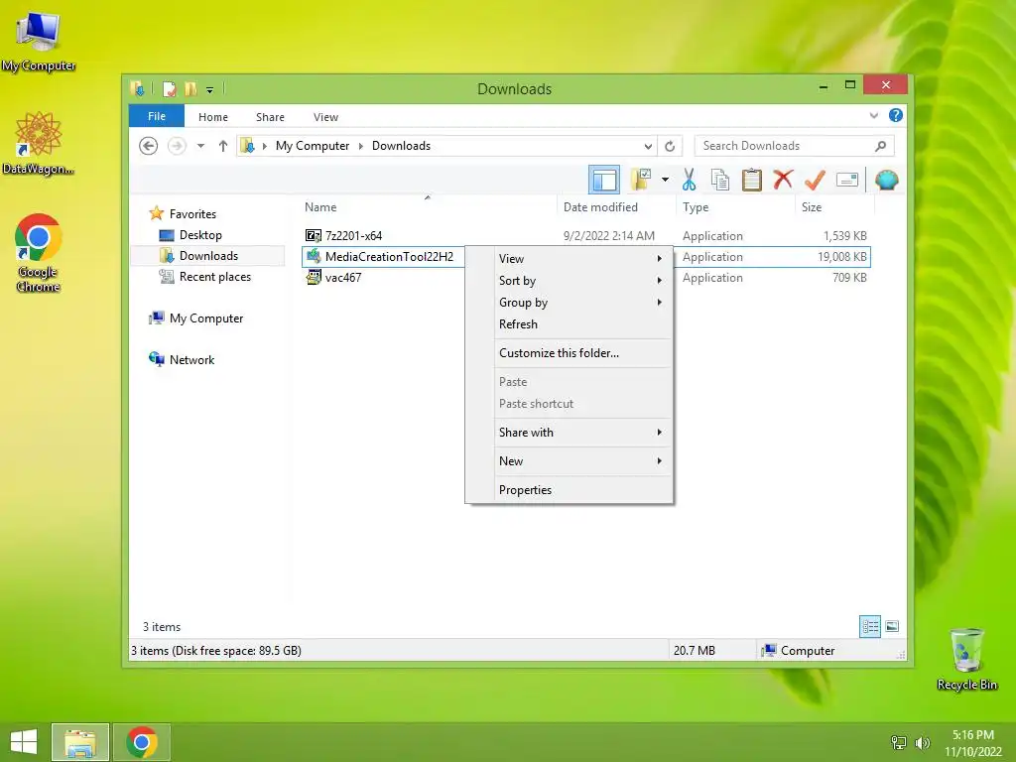The width and height of the screenshot is (1016, 762).
Task: Expand address bar history dropdown
Action: click(x=648, y=146)
